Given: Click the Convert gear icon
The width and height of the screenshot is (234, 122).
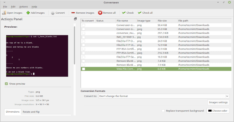Looking at the screenshot, I should (x=53, y=13).
